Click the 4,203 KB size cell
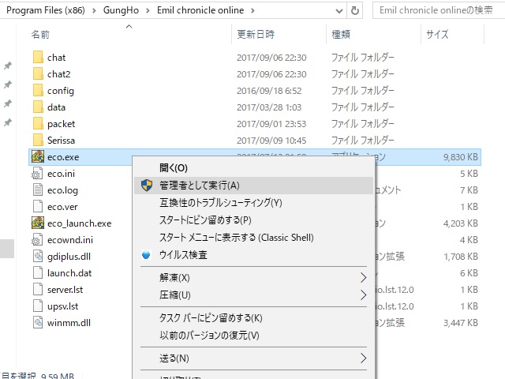 (461, 223)
